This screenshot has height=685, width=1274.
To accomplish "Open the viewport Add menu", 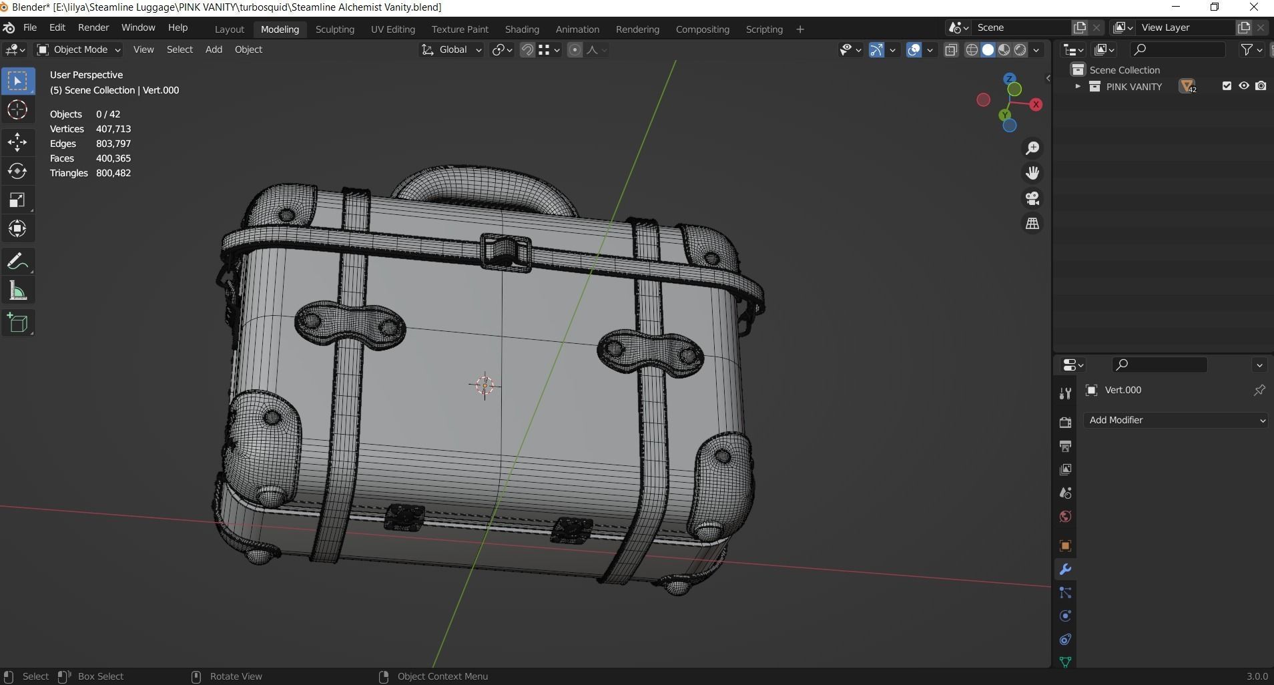I will [214, 49].
